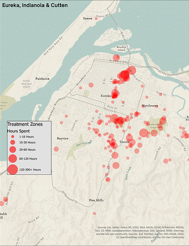
Task: Select the Myrtletown place label
Action: click(x=150, y=105)
